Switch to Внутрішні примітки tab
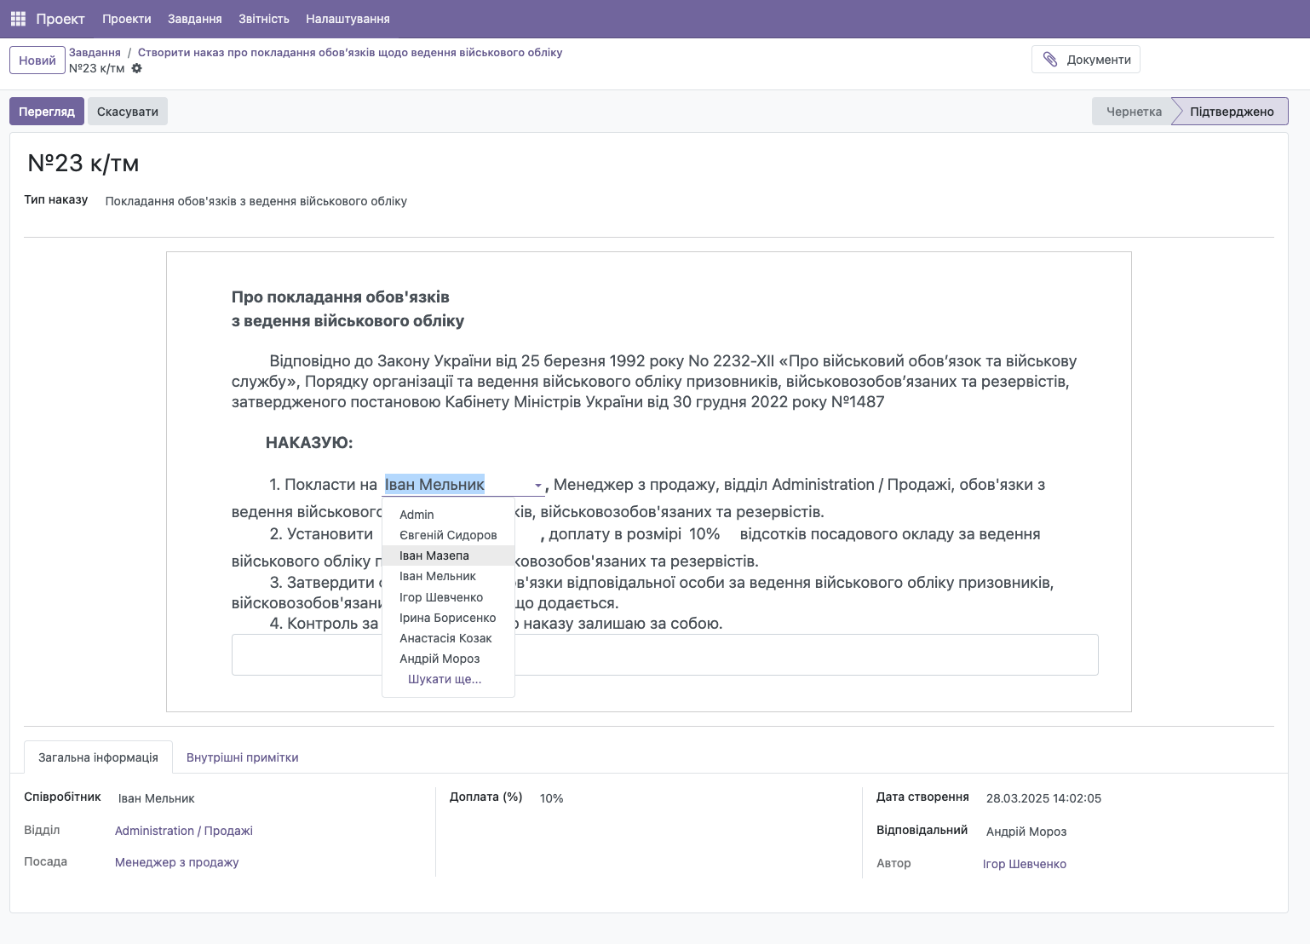The height and width of the screenshot is (944, 1310). tap(243, 757)
